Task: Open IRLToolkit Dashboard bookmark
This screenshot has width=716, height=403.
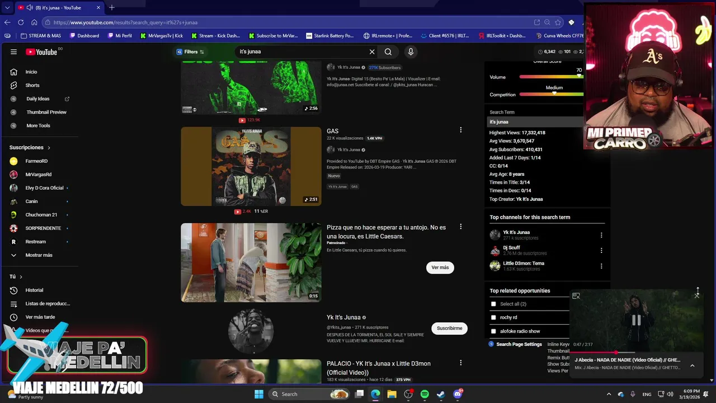Action: pos(502,36)
